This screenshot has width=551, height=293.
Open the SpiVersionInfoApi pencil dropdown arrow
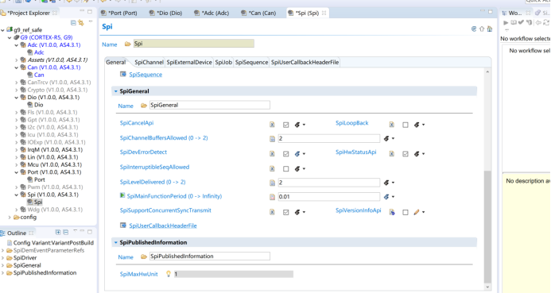[424, 212]
